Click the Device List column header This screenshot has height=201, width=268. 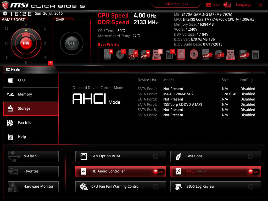pos(147,80)
